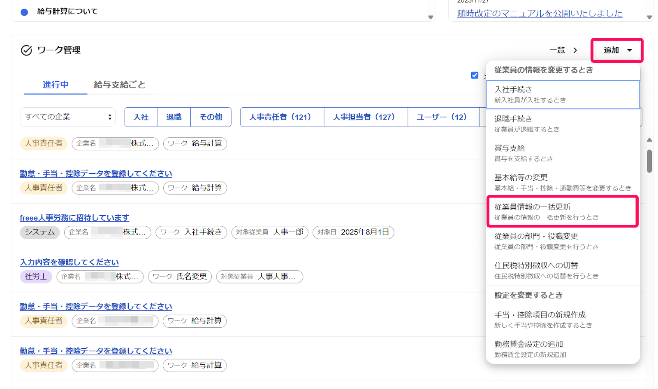Image resolution: width=658 pixels, height=389 pixels.
Task: Expand the 給与計算について panel arrow
Action: click(x=431, y=17)
